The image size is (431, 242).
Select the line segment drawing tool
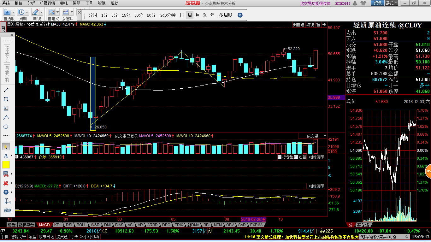[x=6, y=90]
